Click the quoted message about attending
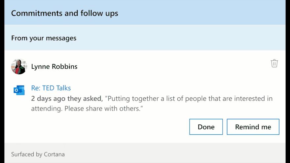 click(x=152, y=104)
